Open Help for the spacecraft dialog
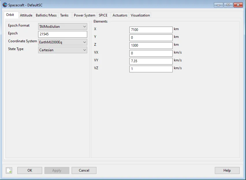Viewport: 246px width, 180px height. (x=227, y=170)
